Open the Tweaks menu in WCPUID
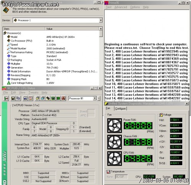 click(33, 92)
